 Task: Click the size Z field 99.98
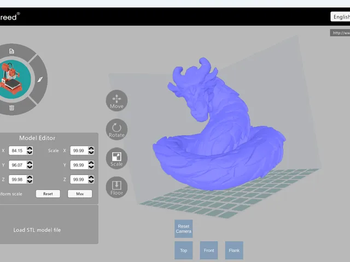pos(17,180)
